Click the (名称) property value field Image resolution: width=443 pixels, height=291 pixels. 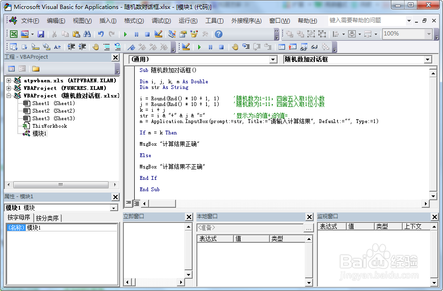click(72, 228)
